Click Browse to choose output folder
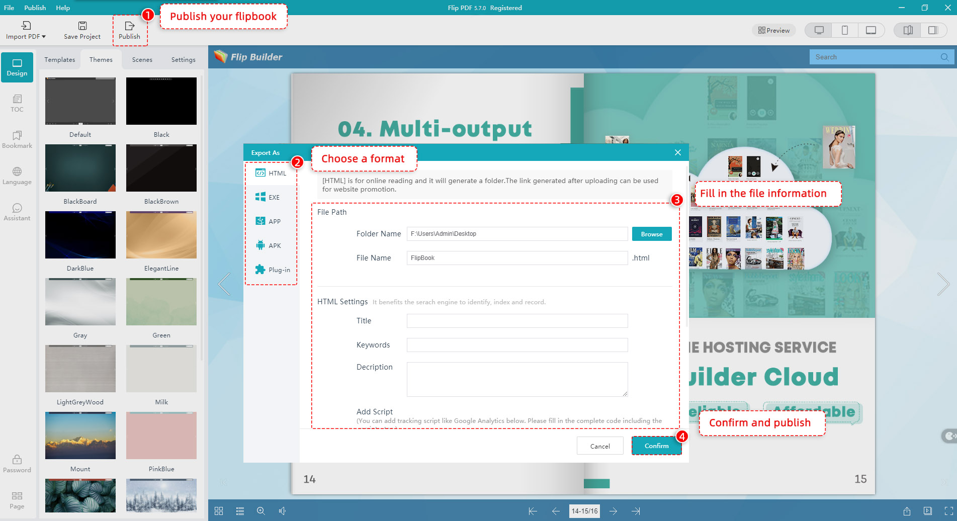Screen dimensions: 957x521 (x=651, y=233)
